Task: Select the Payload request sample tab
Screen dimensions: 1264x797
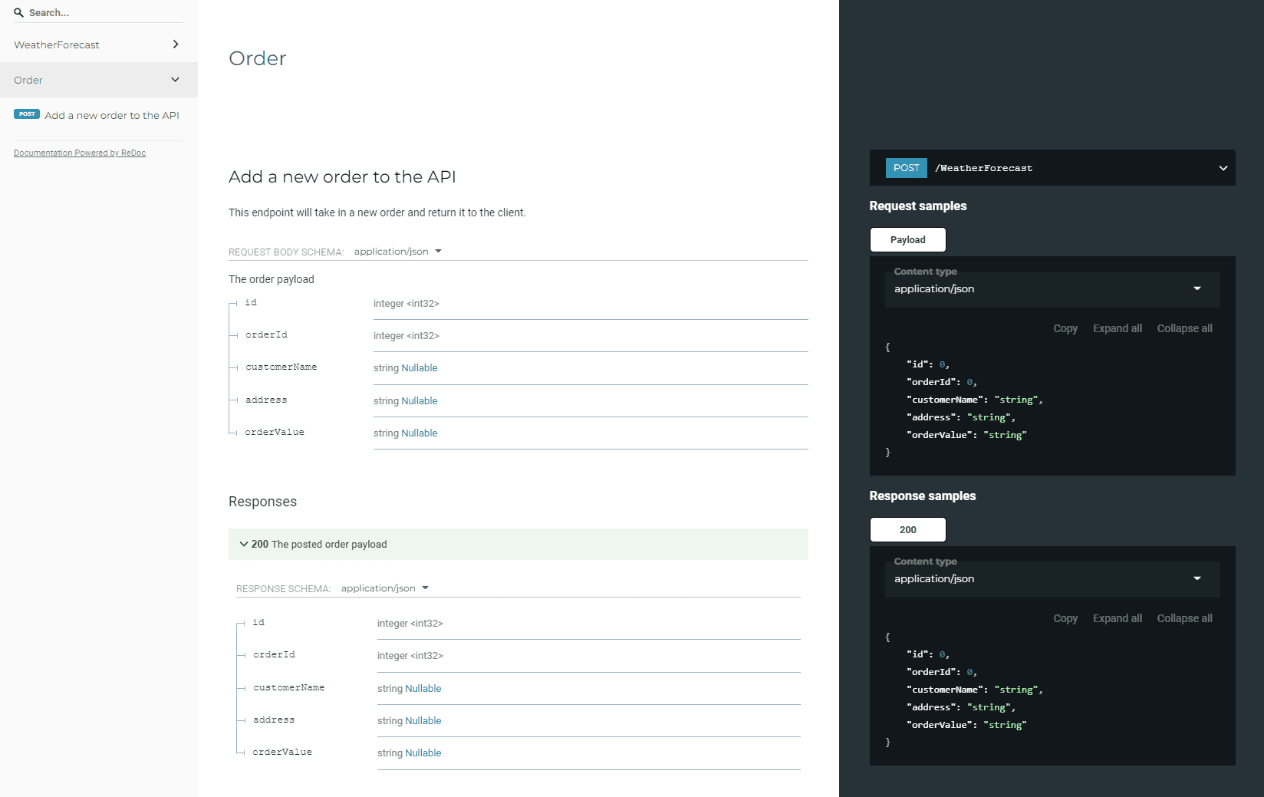Action: click(907, 239)
